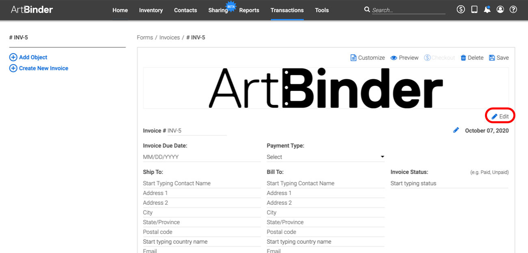Click the plus icon beside Add Object

click(13, 58)
